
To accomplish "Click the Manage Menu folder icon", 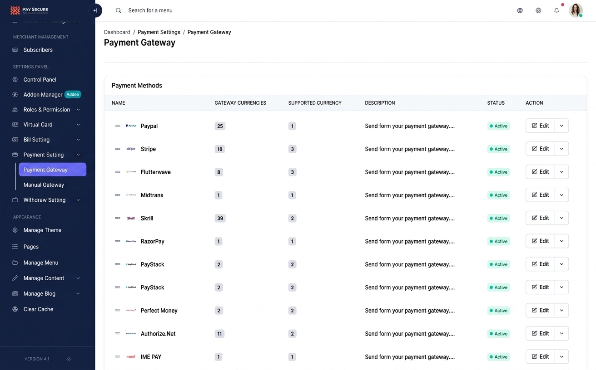I will coord(15,263).
